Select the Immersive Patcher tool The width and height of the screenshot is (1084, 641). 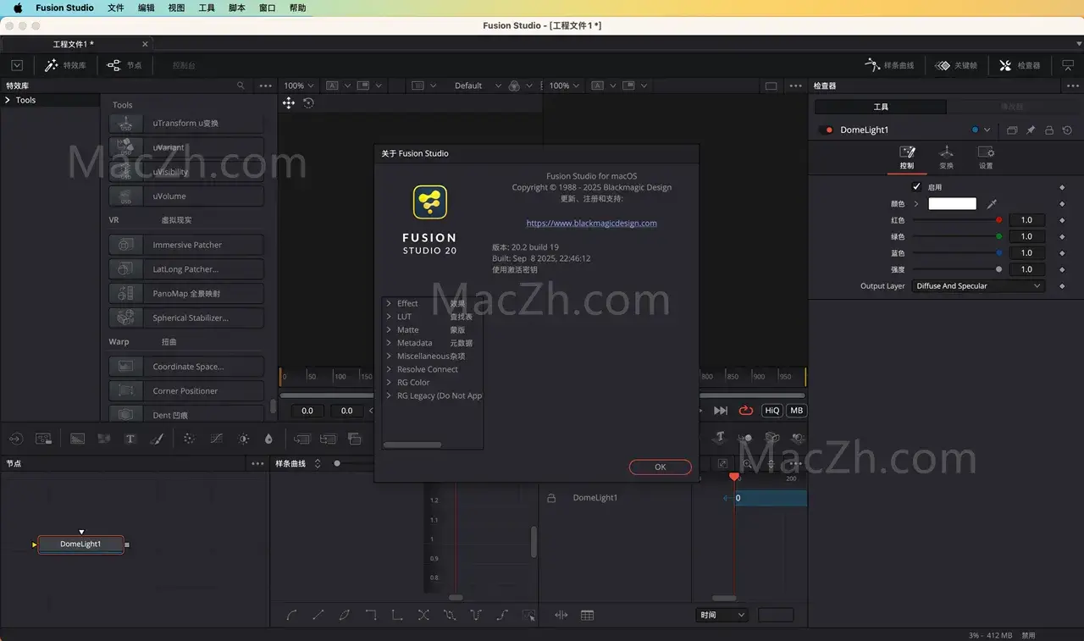pos(186,245)
